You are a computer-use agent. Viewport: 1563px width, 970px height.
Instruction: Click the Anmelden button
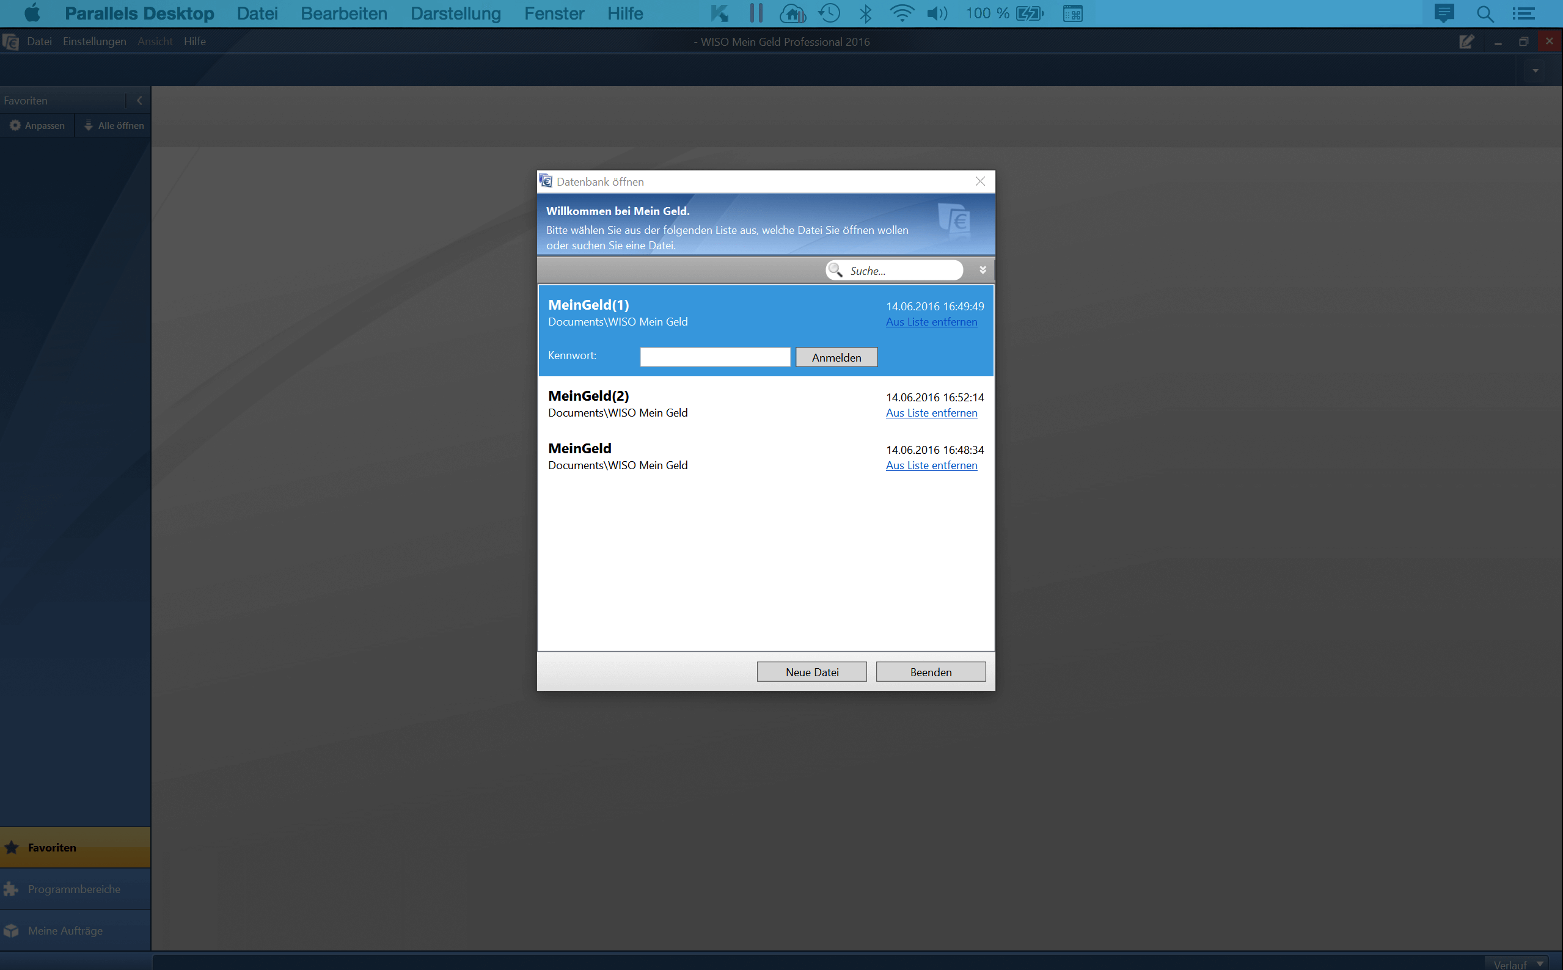pos(836,357)
